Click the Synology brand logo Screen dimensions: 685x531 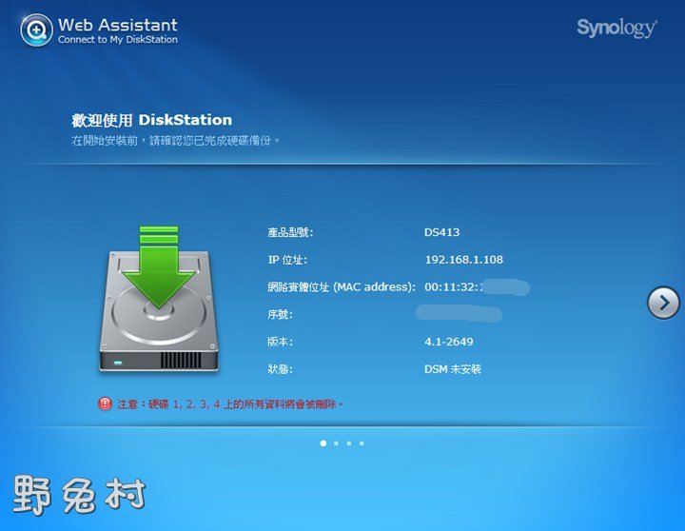coord(616,29)
